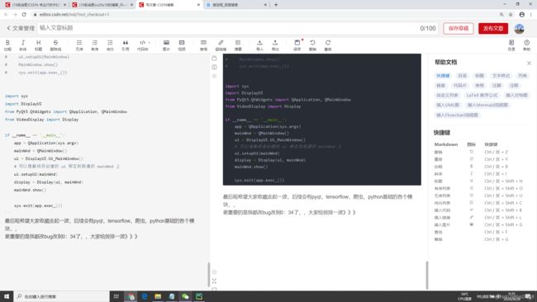The width and height of the screenshot is (537, 302).
Task: Click the browser address bar URL
Action: pyautogui.click(x=74, y=14)
